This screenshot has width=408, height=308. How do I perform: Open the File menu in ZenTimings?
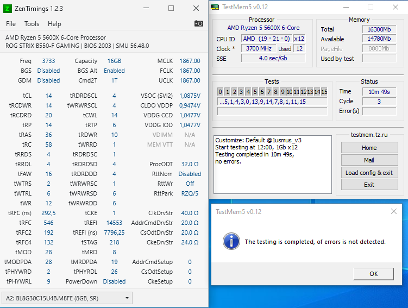(x=11, y=24)
